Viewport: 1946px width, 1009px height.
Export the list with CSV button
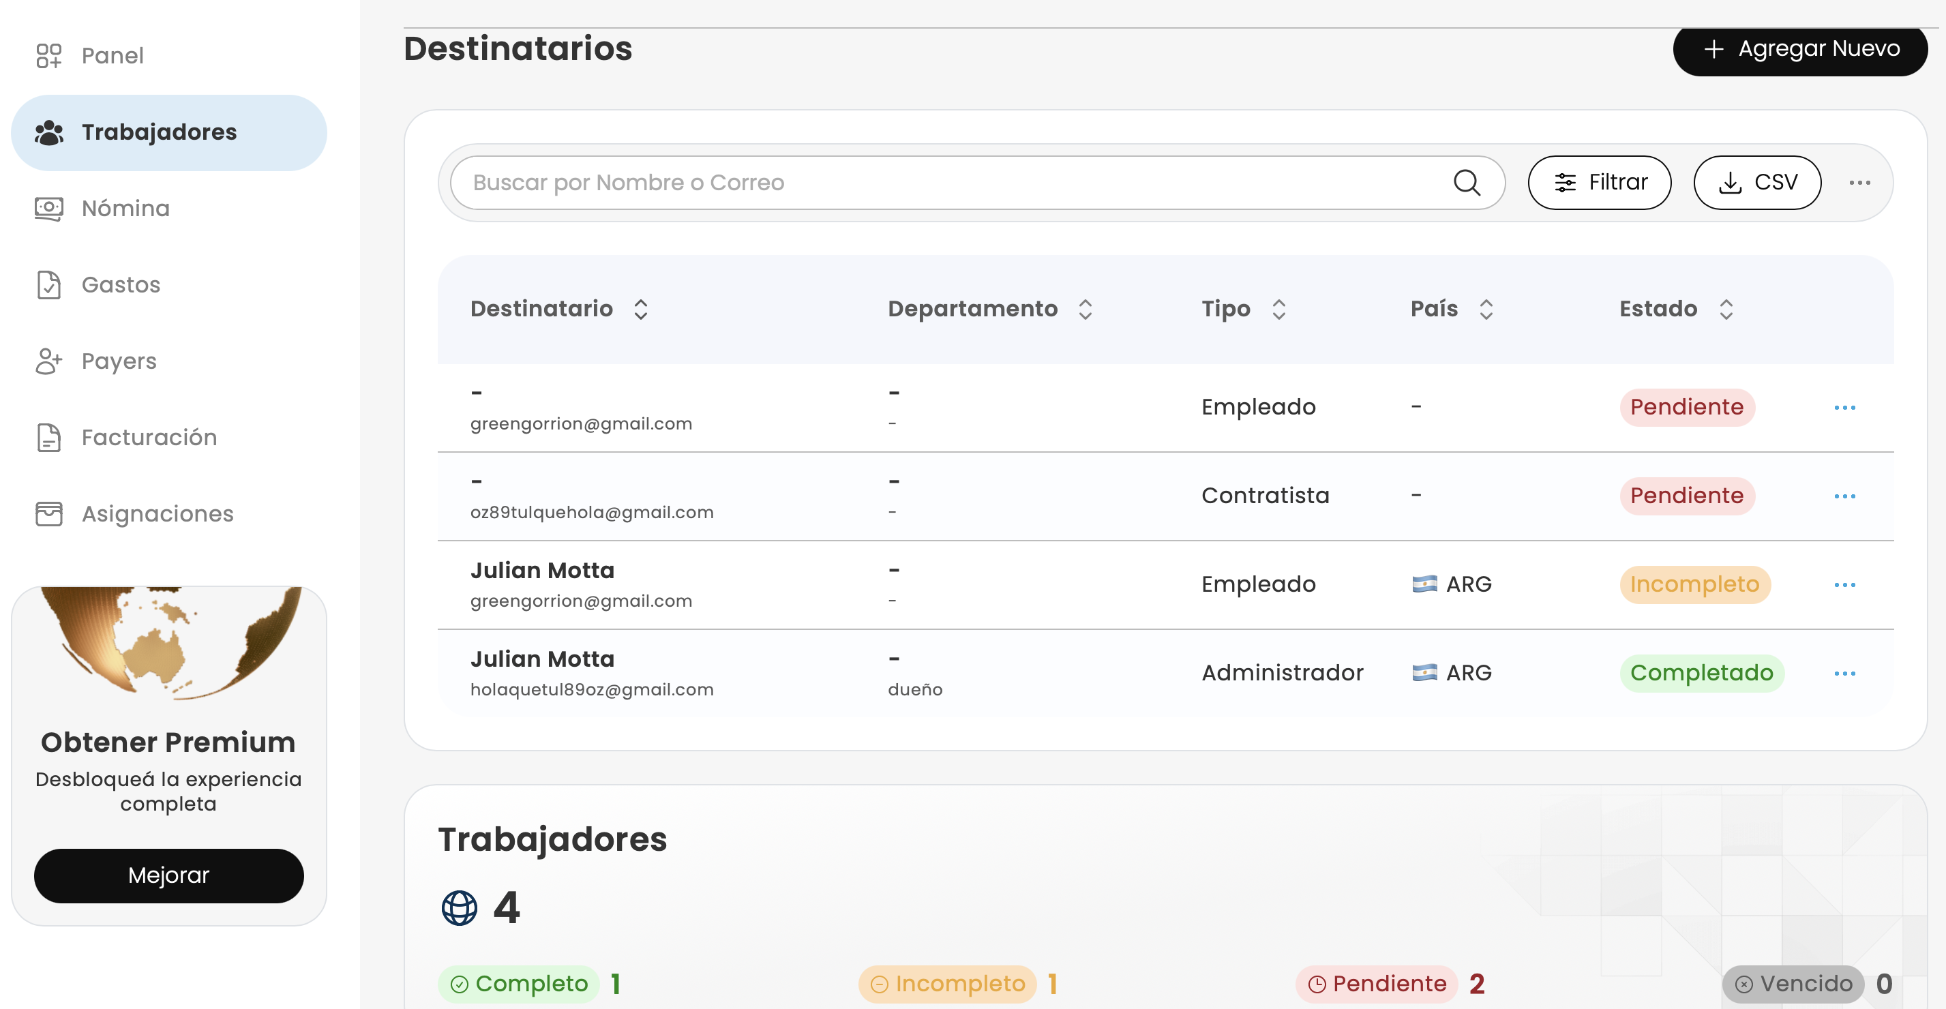coord(1756,182)
